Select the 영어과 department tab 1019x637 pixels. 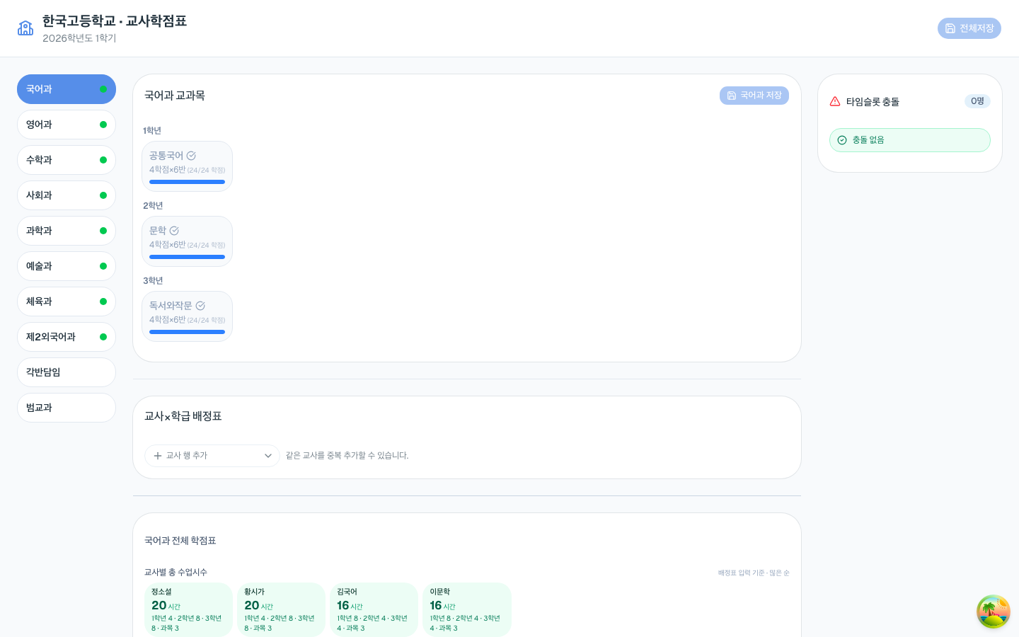(x=67, y=125)
